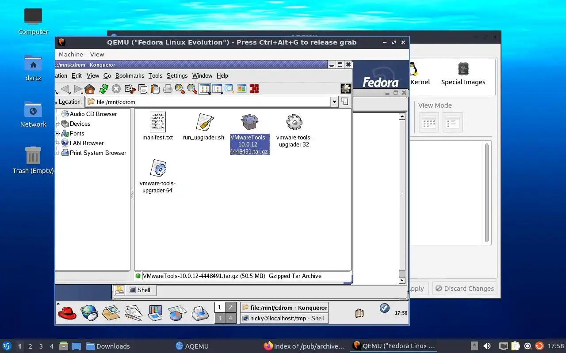Select the vmware-tools-upgrader-32 icon

294,122
